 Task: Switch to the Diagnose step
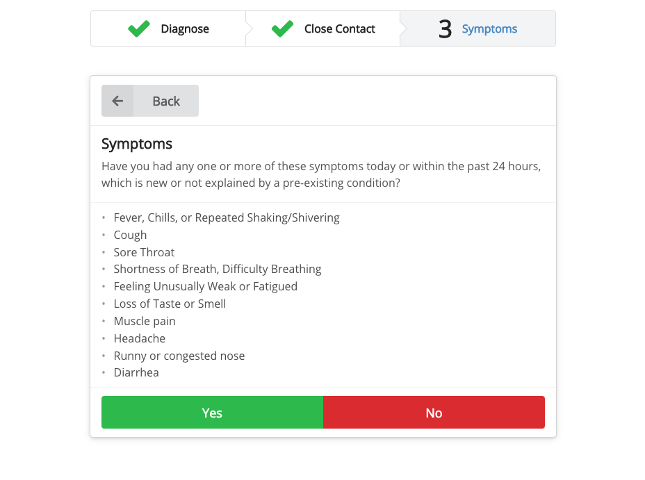[184, 28]
